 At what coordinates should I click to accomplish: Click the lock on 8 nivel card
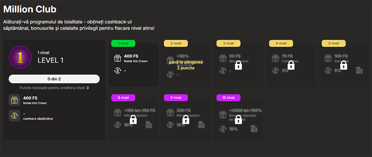coord(133,119)
